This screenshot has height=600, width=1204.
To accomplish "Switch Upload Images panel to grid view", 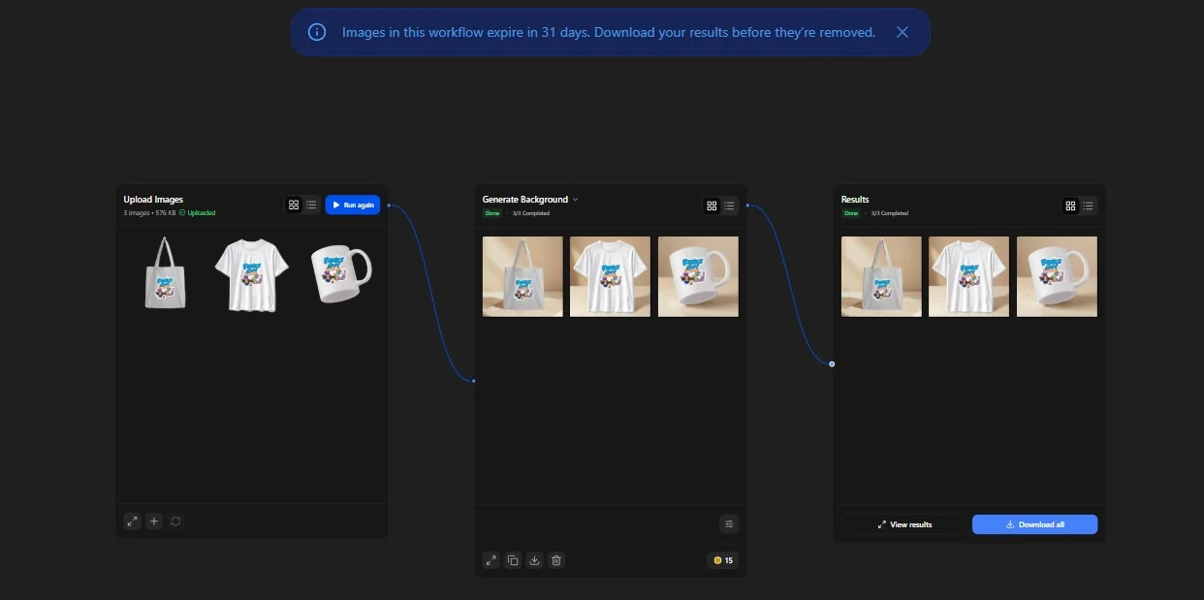I will (294, 205).
